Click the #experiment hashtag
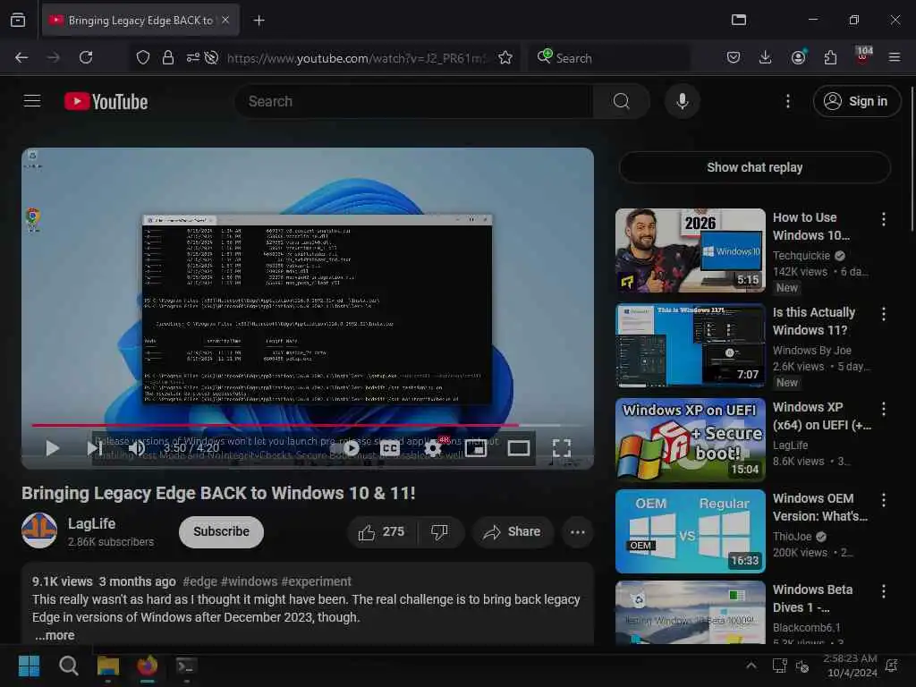The width and height of the screenshot is (916, 687). [316, 581]
